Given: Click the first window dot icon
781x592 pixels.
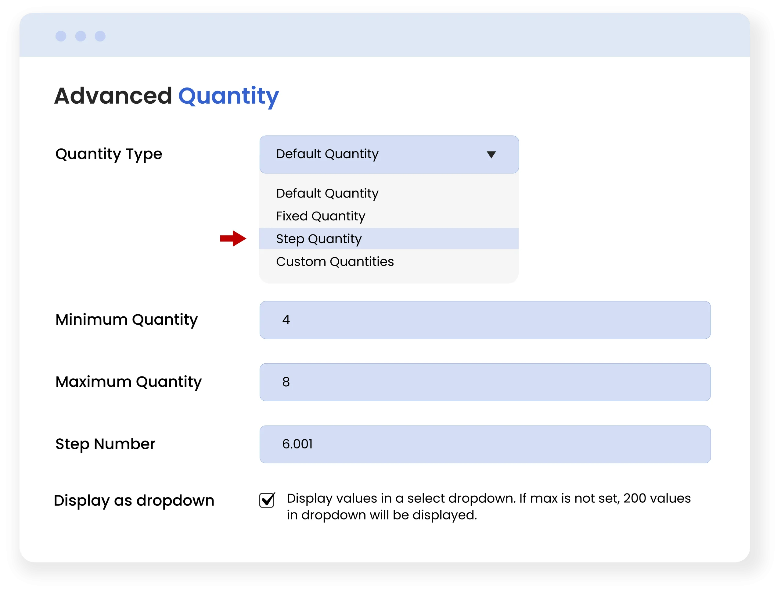Looking at the screenshot, I should click(x=61, y=36).
